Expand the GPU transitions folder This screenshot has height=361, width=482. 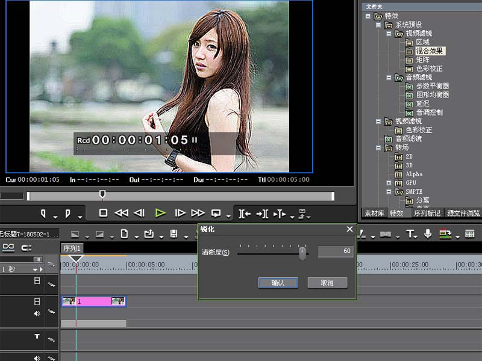(x=389, y=183)
